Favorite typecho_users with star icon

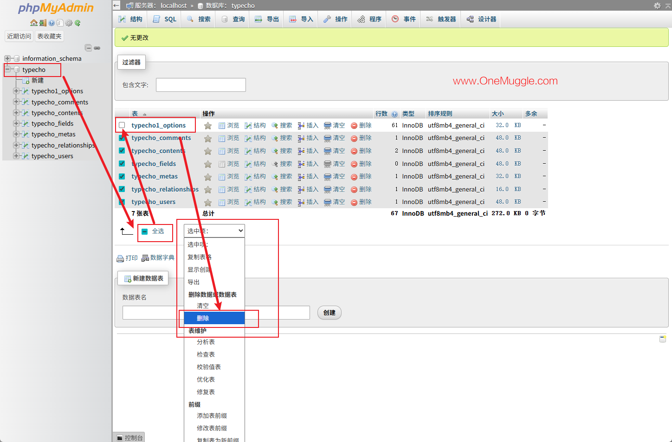(208, 202)
